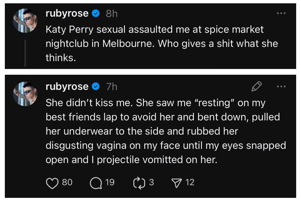Like the second post with the heart icon
Image resolution: width=301 pixels, height=203 pixels.
pos(53,182)
